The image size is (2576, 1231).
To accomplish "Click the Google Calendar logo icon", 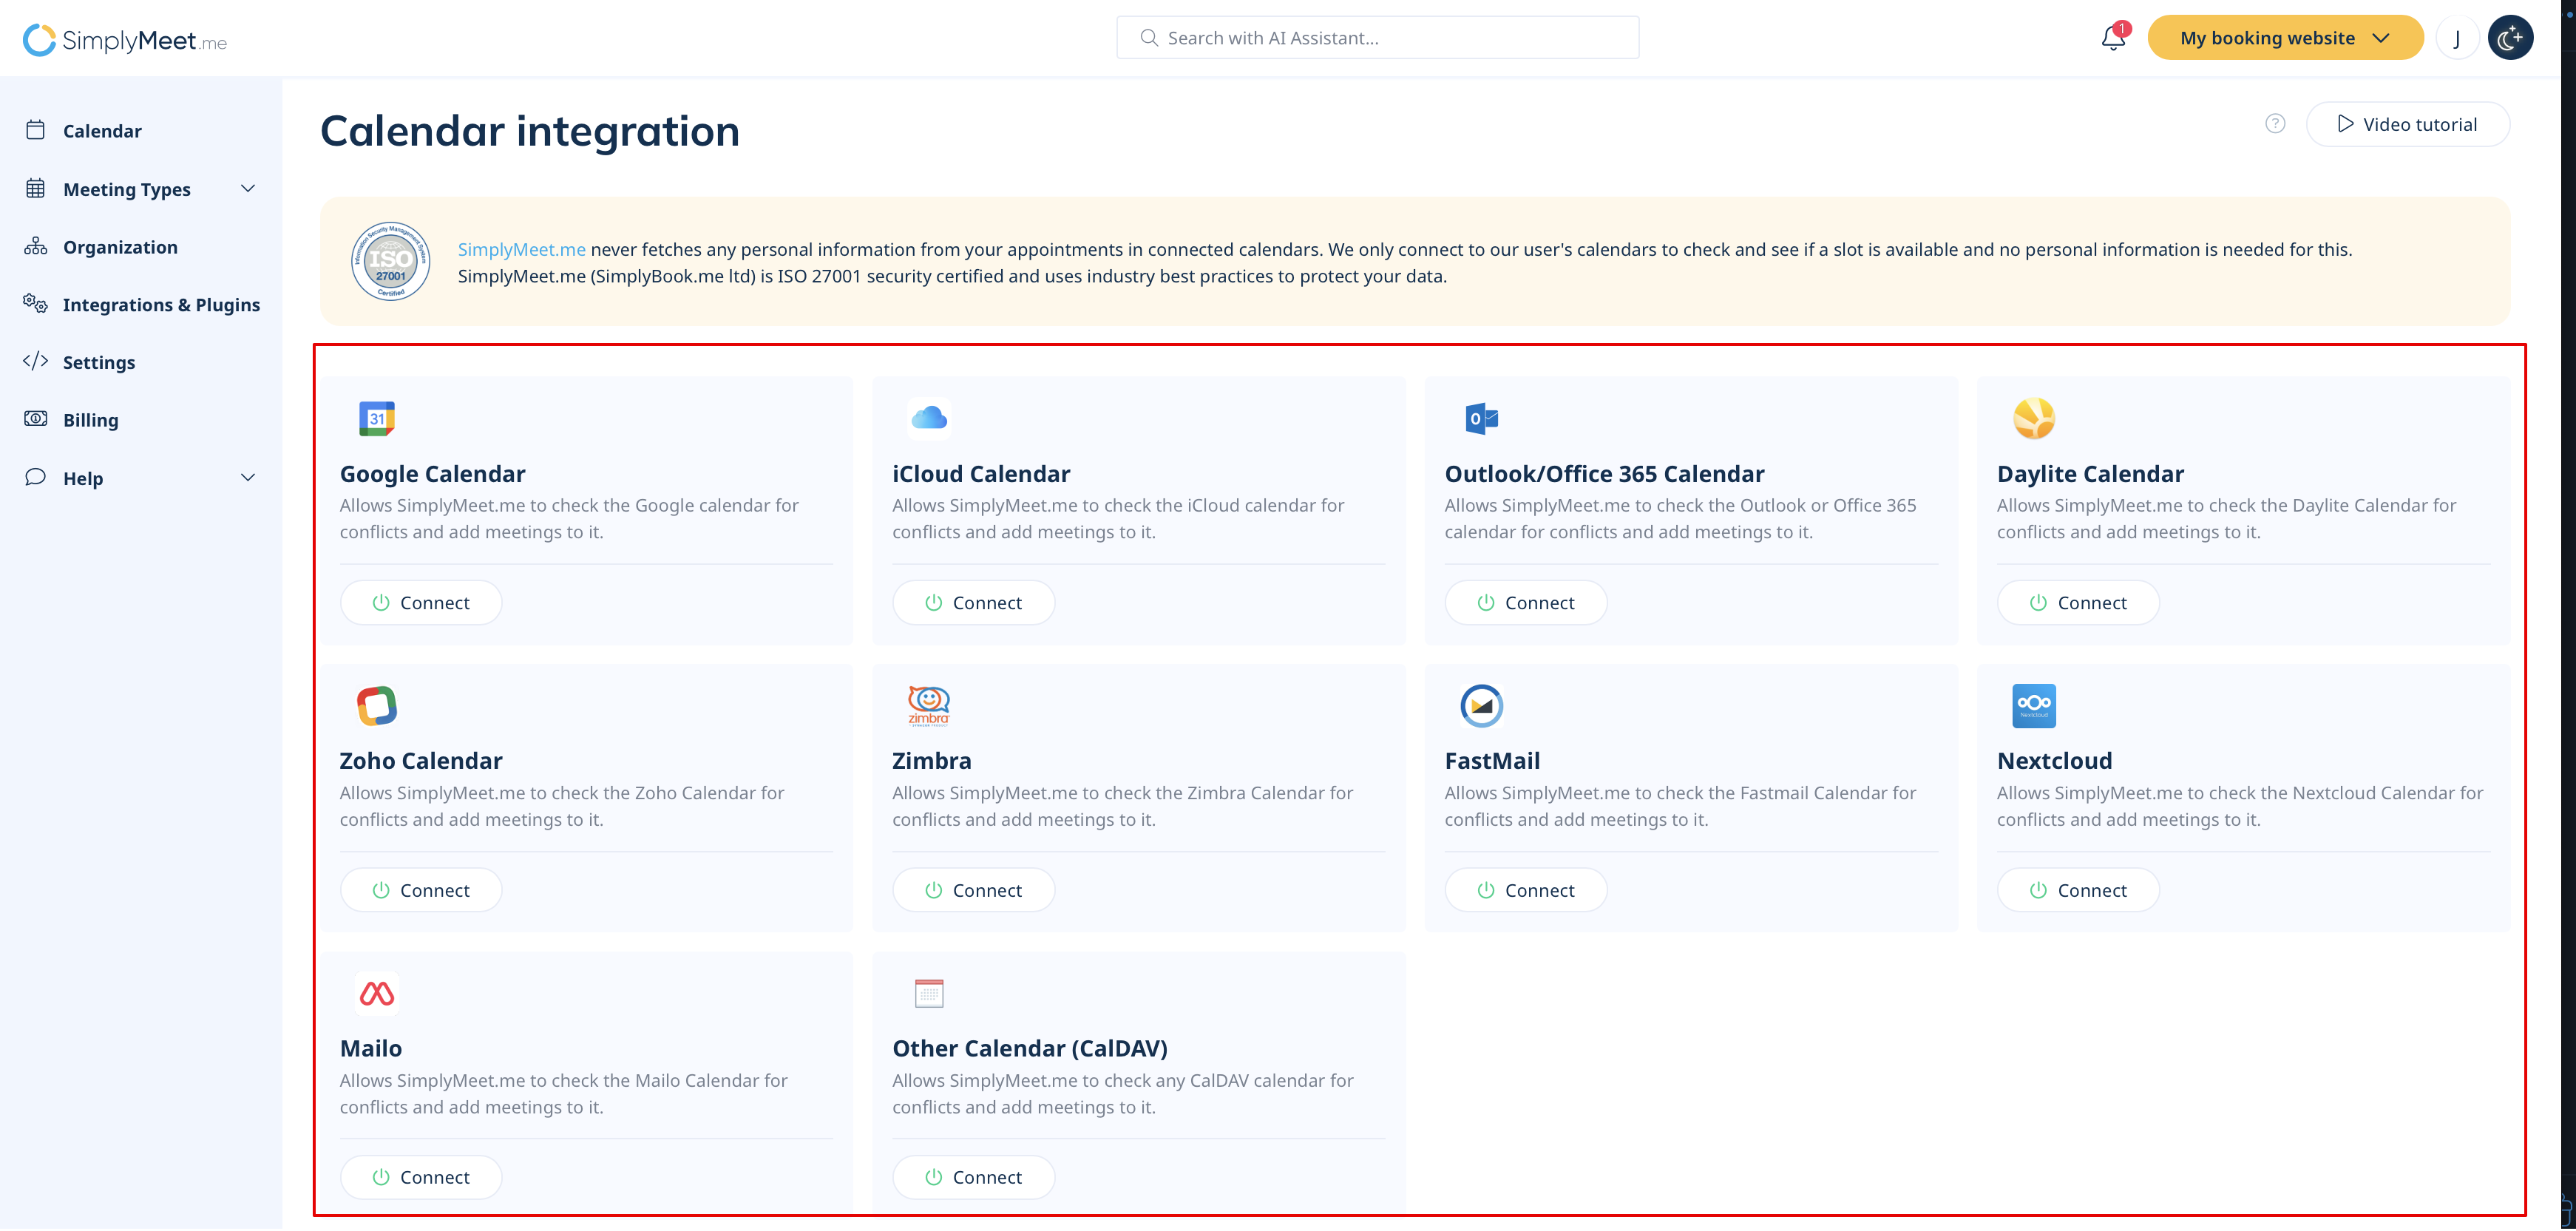I will coord(377,419).
